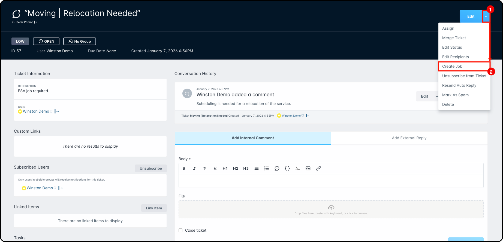Check the Close ticket checkbox
The height and width of the screenshot is (242, 503).
pyautogui.click(x=180, y=230)
